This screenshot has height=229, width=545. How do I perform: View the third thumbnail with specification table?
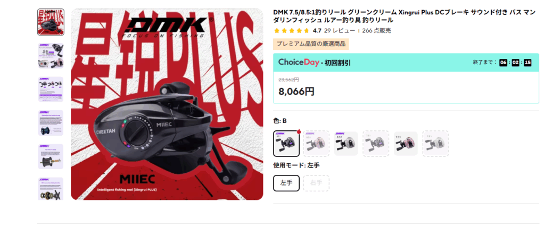coord(51,89)
